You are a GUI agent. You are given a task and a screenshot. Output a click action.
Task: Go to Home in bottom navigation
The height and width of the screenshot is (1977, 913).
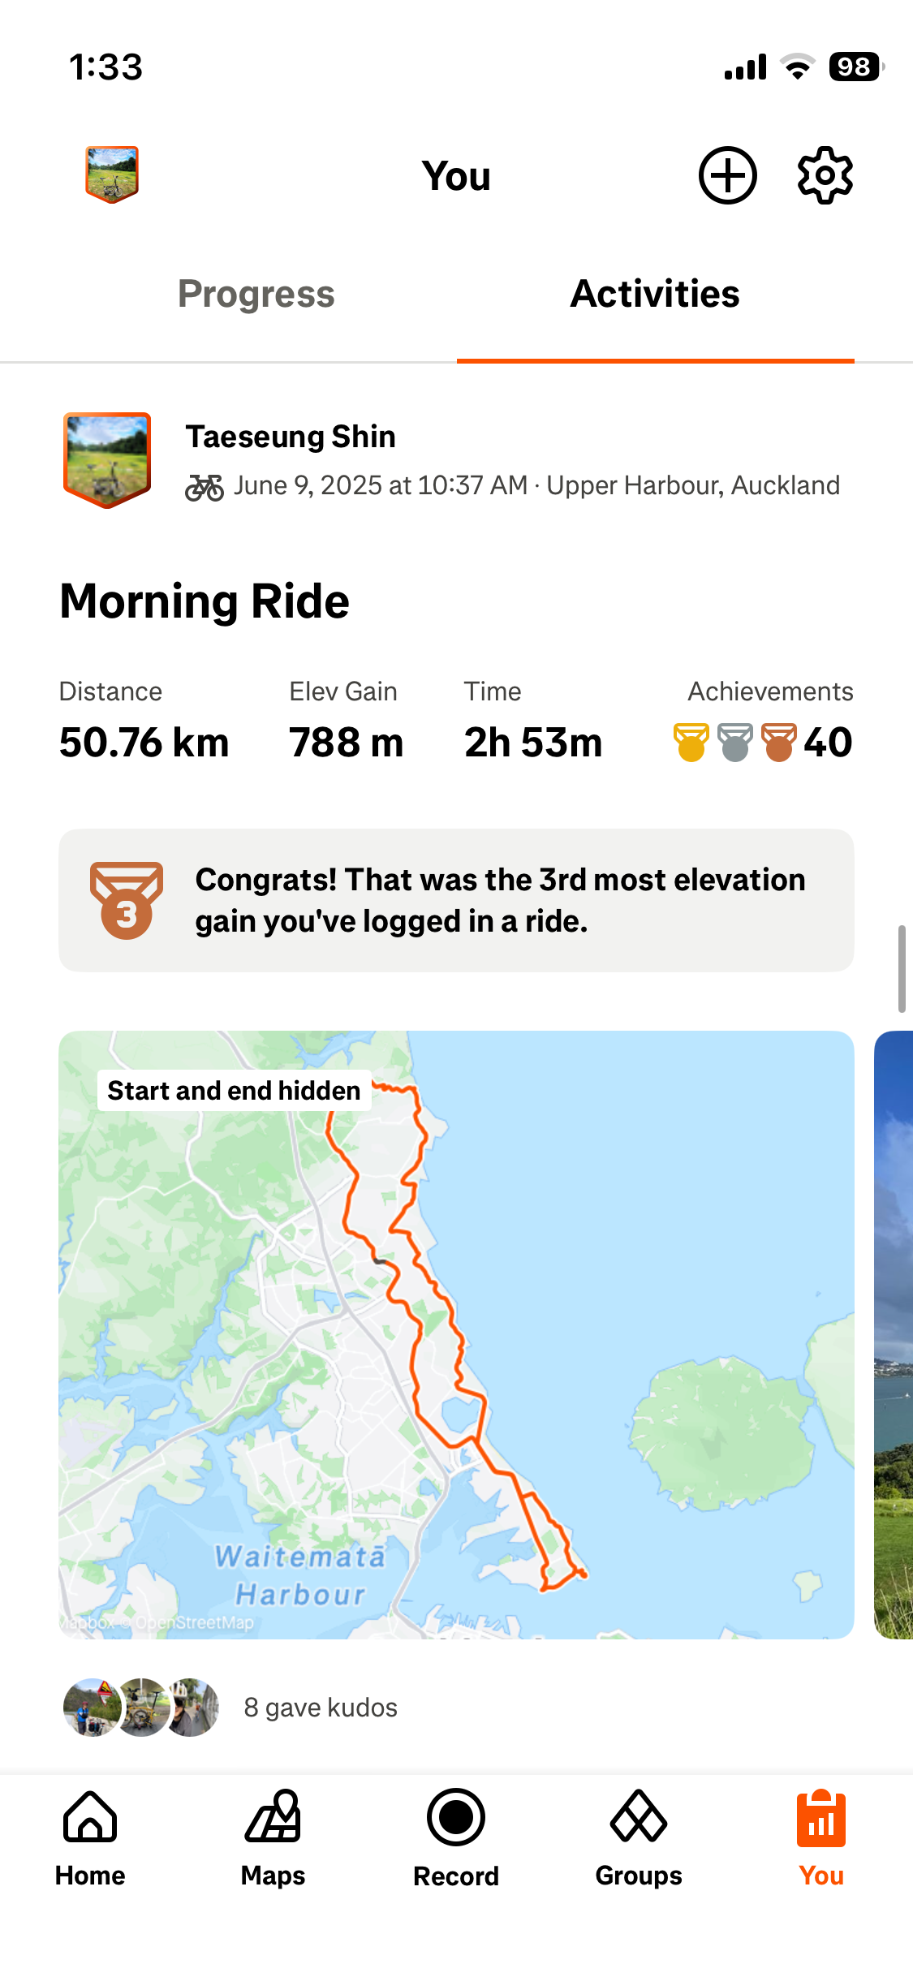click(x=90, y=1839)
